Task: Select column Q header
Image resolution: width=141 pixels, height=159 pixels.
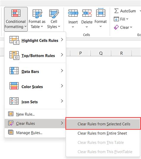Action: point(101,53)
